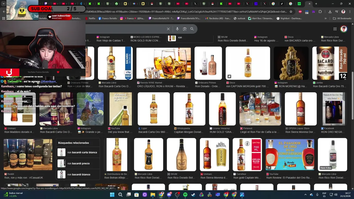Open the SKUM Ron Rico Dorado bottle image
354x199 pixels.
pos(181,155)
